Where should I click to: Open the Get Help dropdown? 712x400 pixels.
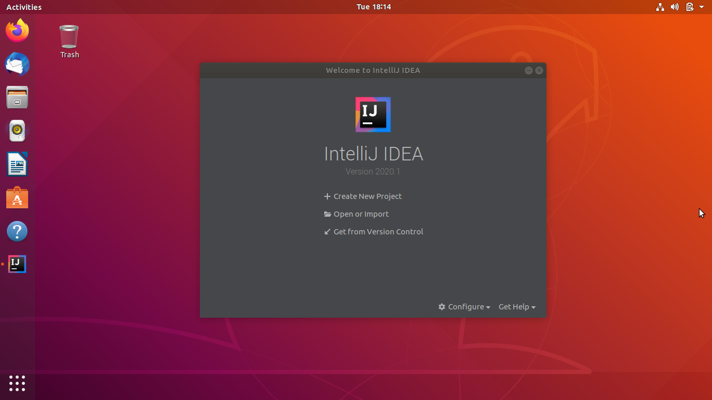tap(517, 307)
